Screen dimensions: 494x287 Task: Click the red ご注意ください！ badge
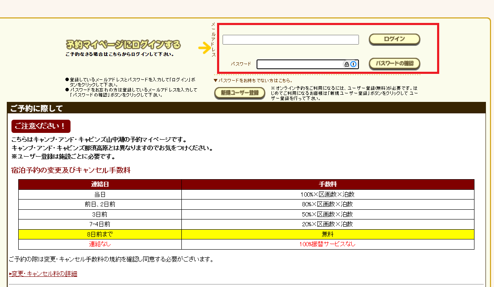coord(41,126)
